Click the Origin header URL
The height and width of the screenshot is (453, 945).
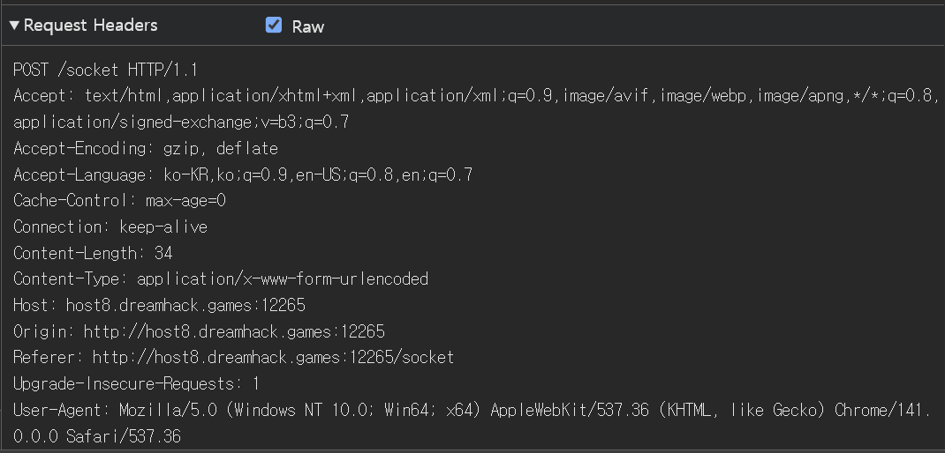(x=234, y=332)
